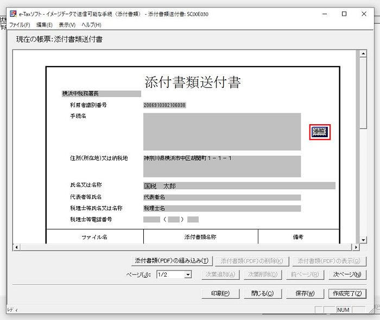Viewport: 380px width, 320px height.
Task: Go to next page with 次ページ(N)
Action: coord(347,274)
